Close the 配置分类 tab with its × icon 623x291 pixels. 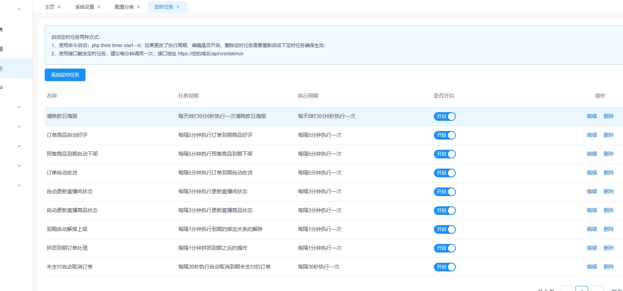(138, 7)
